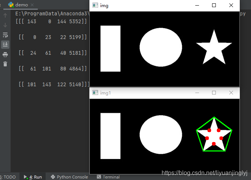Open the Run tool window tab

(x=33, y=177)
